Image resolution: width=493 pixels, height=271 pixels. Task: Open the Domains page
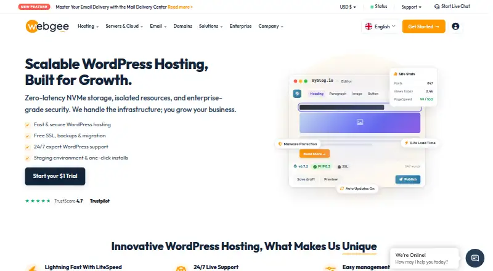(x=182, y=26)
